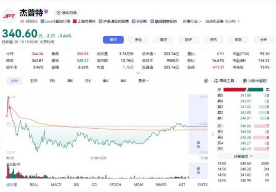Add stock via 添加自选 button
Image resolution: width=276 pixels, height=192 pixels.
66,13
